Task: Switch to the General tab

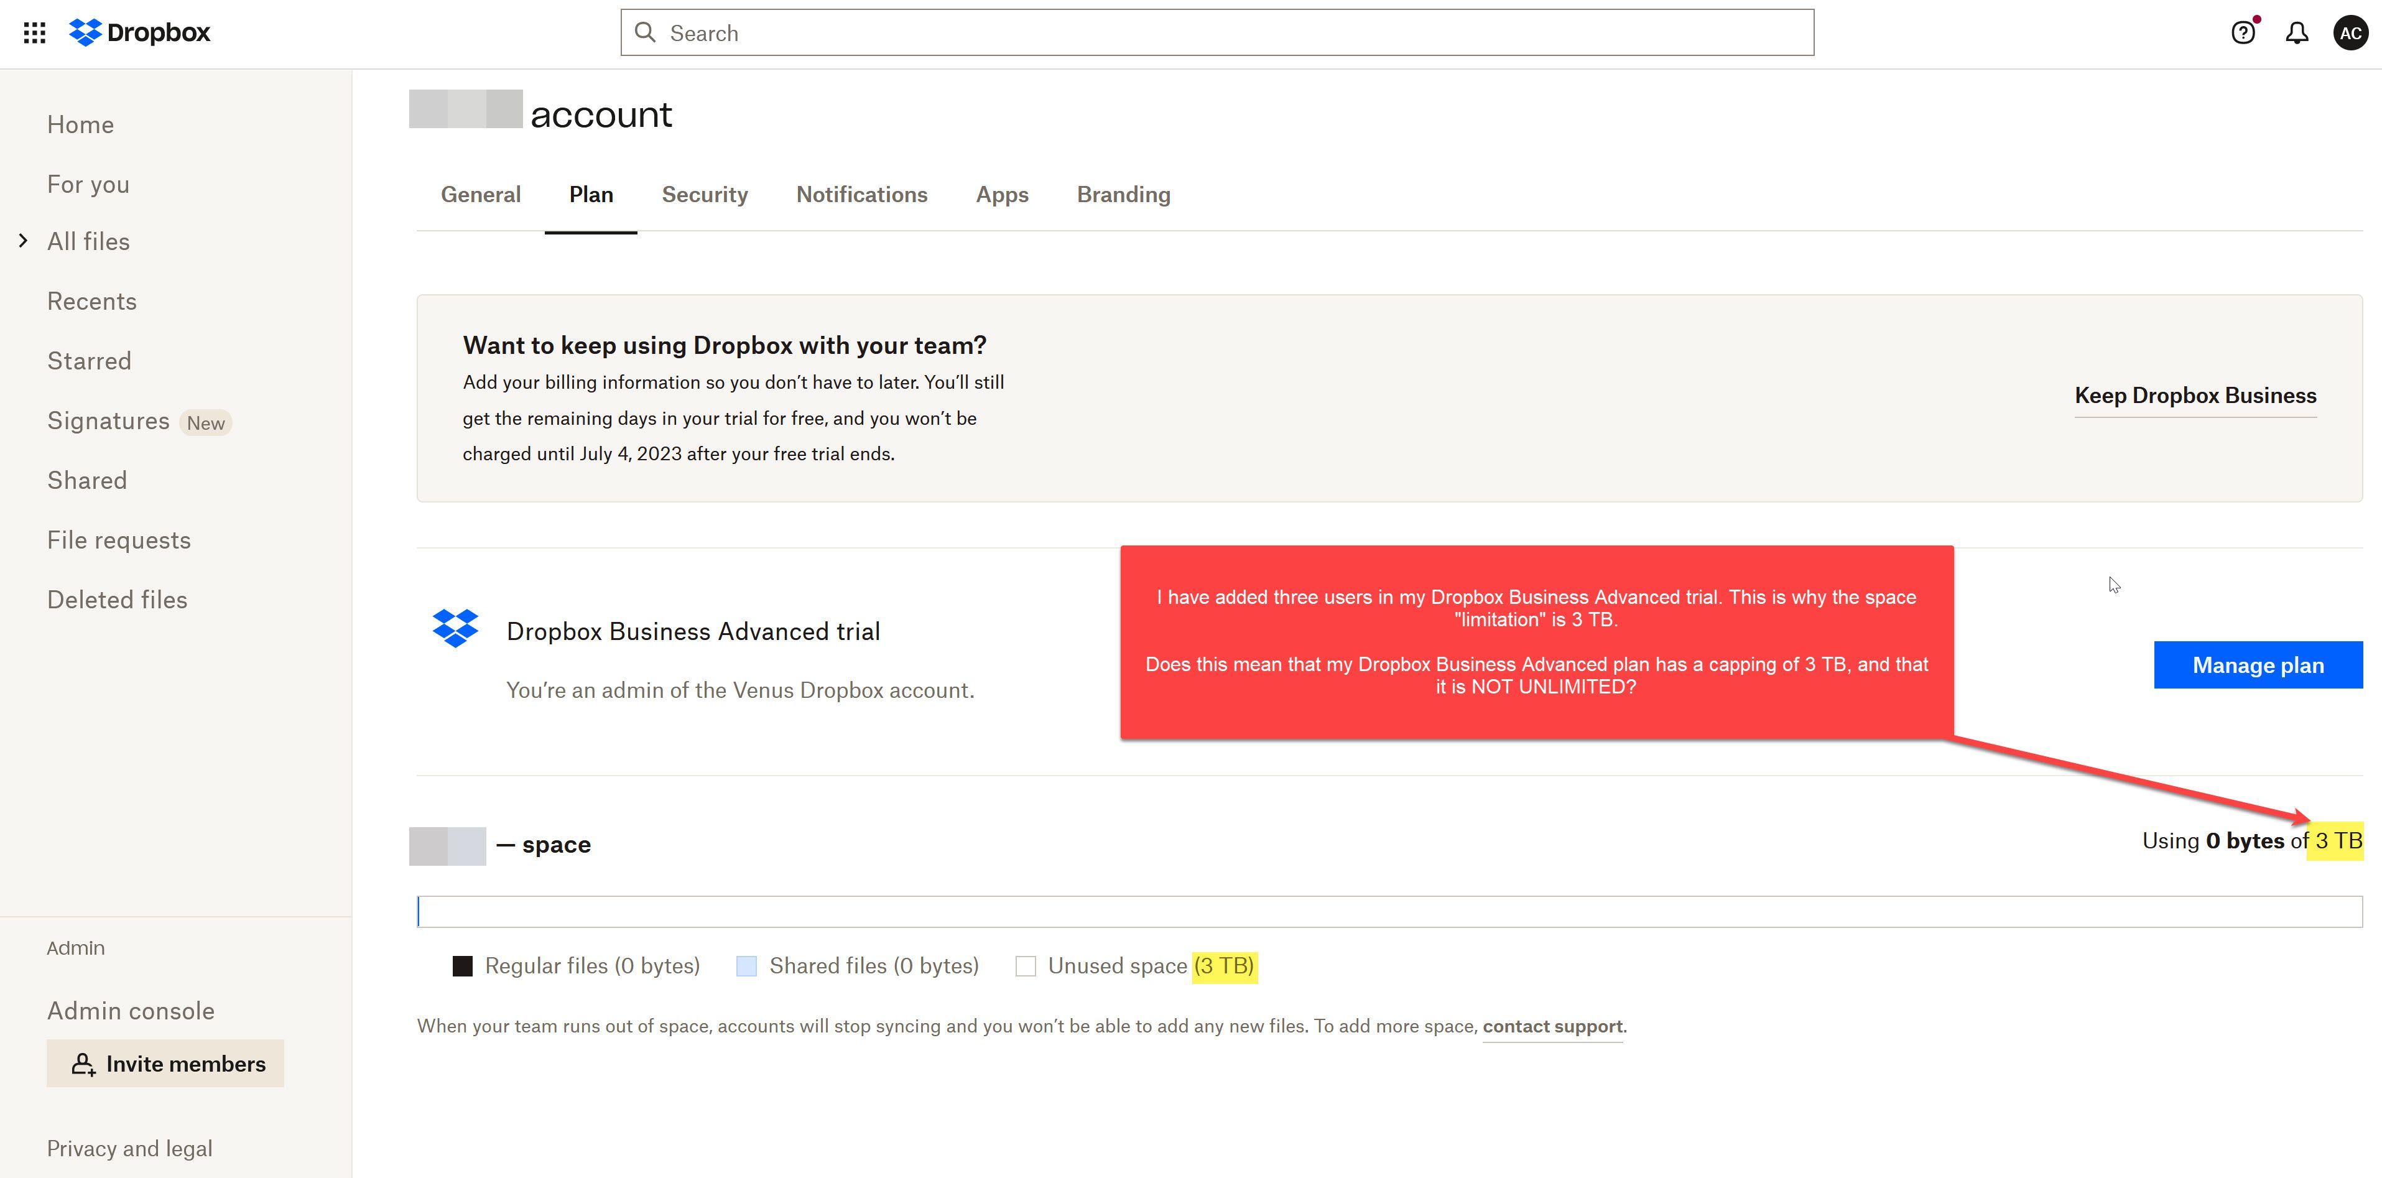Action: pos(481,194)
